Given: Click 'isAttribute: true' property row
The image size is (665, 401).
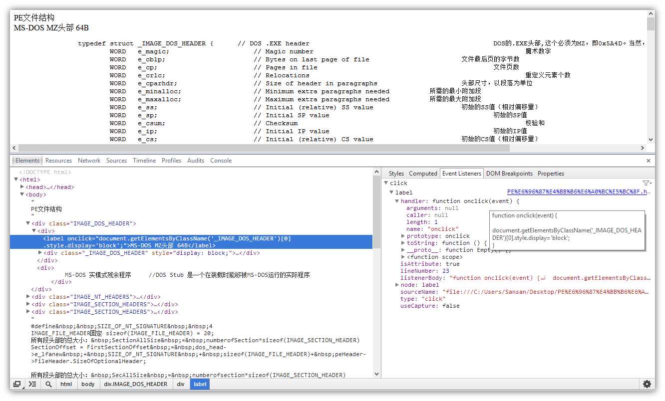Looking at the screenshot, I should (x=430, y=264).
